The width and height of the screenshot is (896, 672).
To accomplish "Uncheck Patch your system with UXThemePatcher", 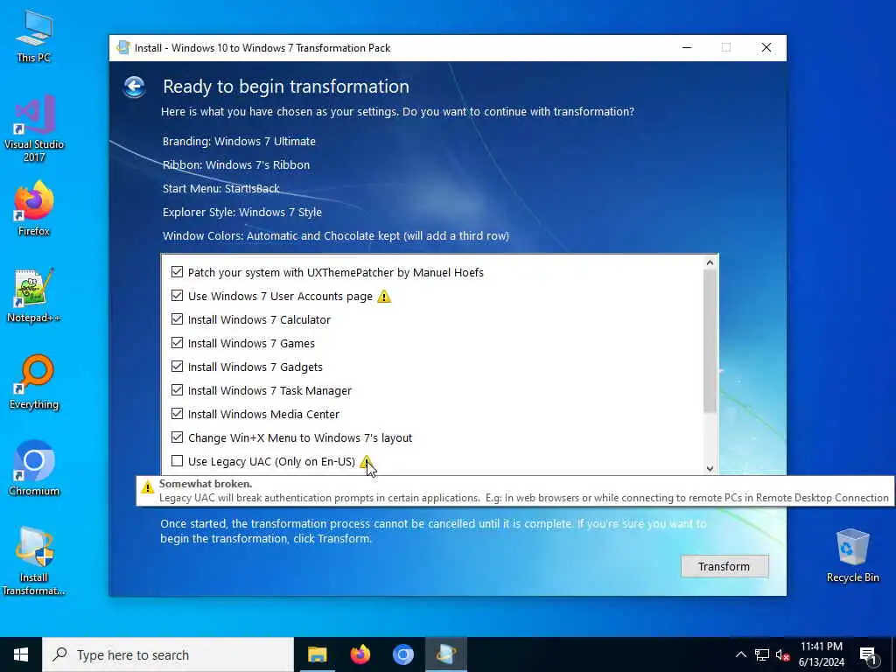I will (x=177, y=272).
